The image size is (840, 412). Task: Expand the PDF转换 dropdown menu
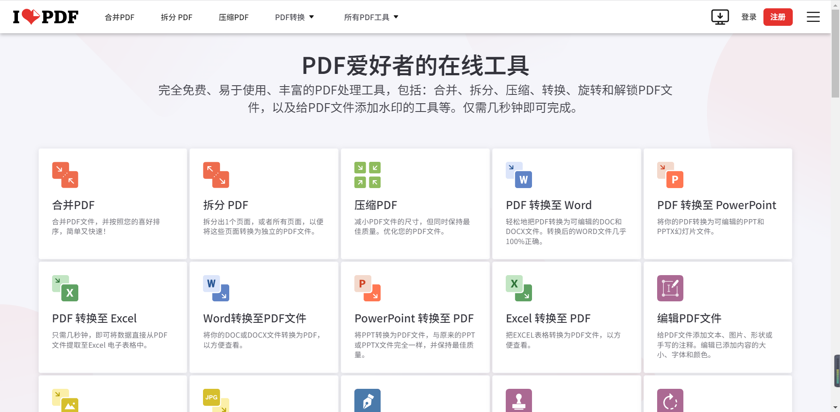coord(294,17)
